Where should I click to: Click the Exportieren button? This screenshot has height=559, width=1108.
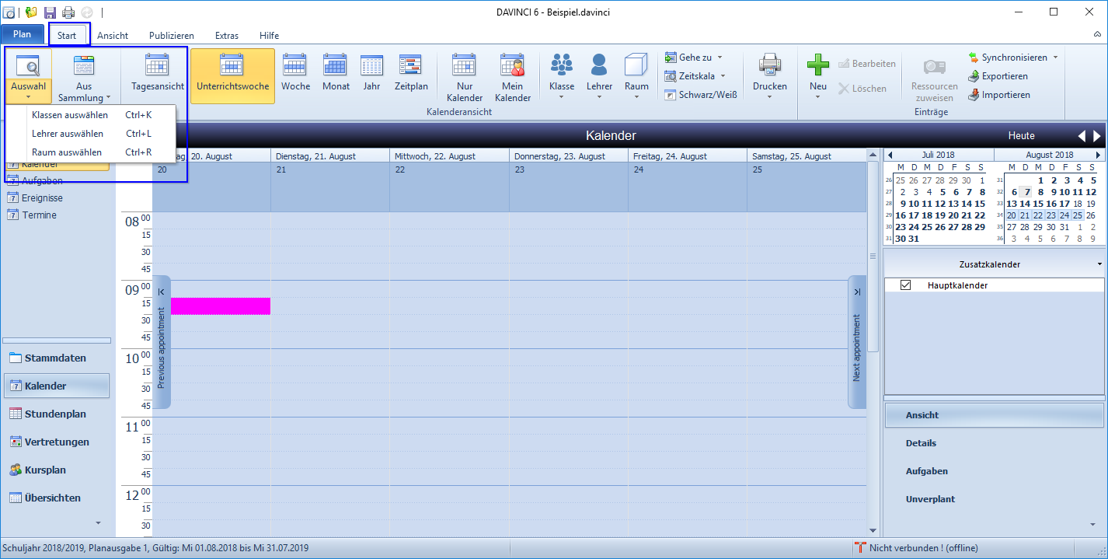[998, 76]
